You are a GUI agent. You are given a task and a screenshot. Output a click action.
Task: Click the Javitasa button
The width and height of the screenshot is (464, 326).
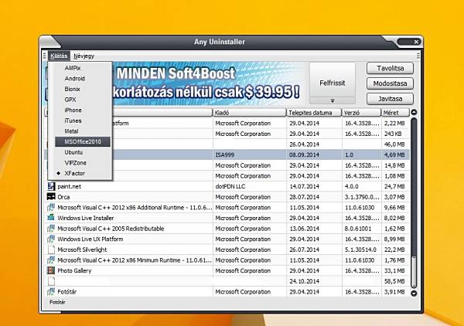390,99
